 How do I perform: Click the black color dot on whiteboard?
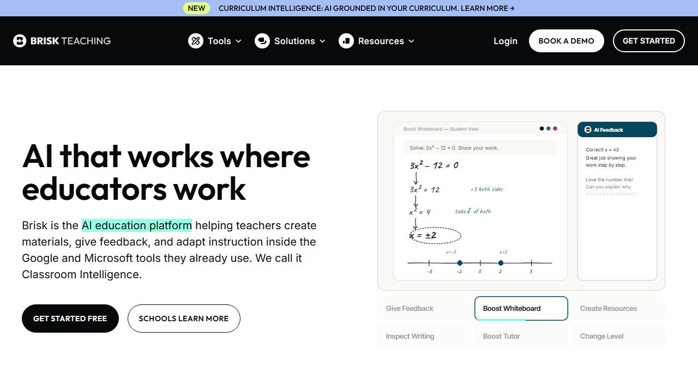click(x=541, y=128)
